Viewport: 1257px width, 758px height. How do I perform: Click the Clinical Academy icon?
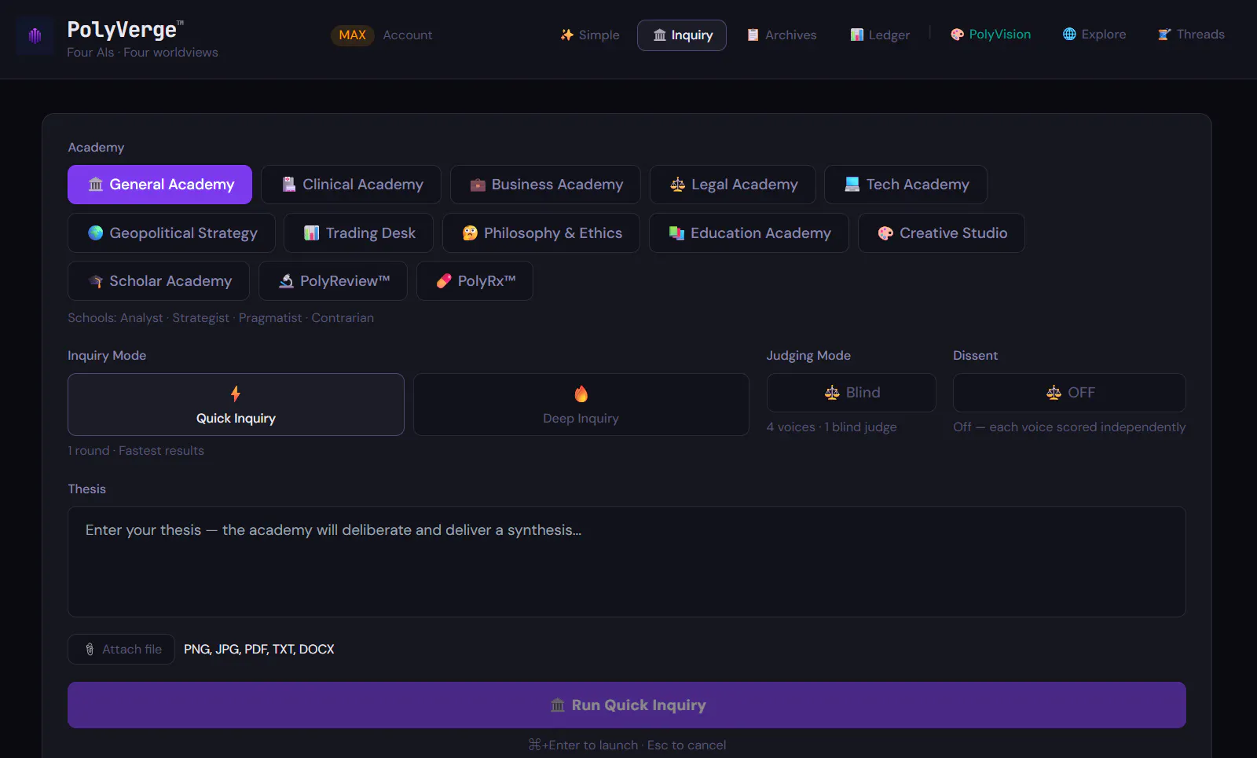point(289,185)
